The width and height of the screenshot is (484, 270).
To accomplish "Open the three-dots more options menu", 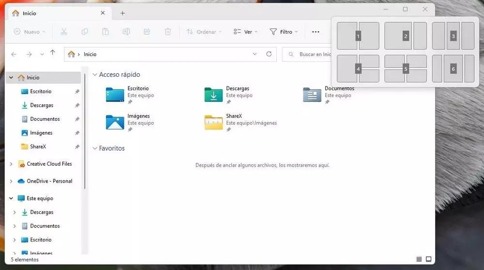I will [x=316, y=32].
